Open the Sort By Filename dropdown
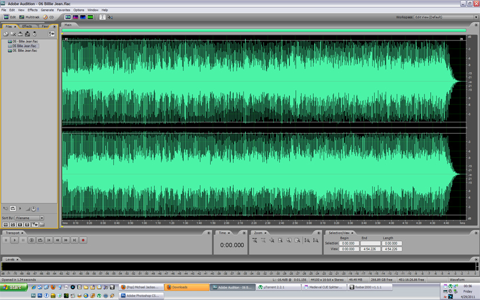 (x=29, y=218)
